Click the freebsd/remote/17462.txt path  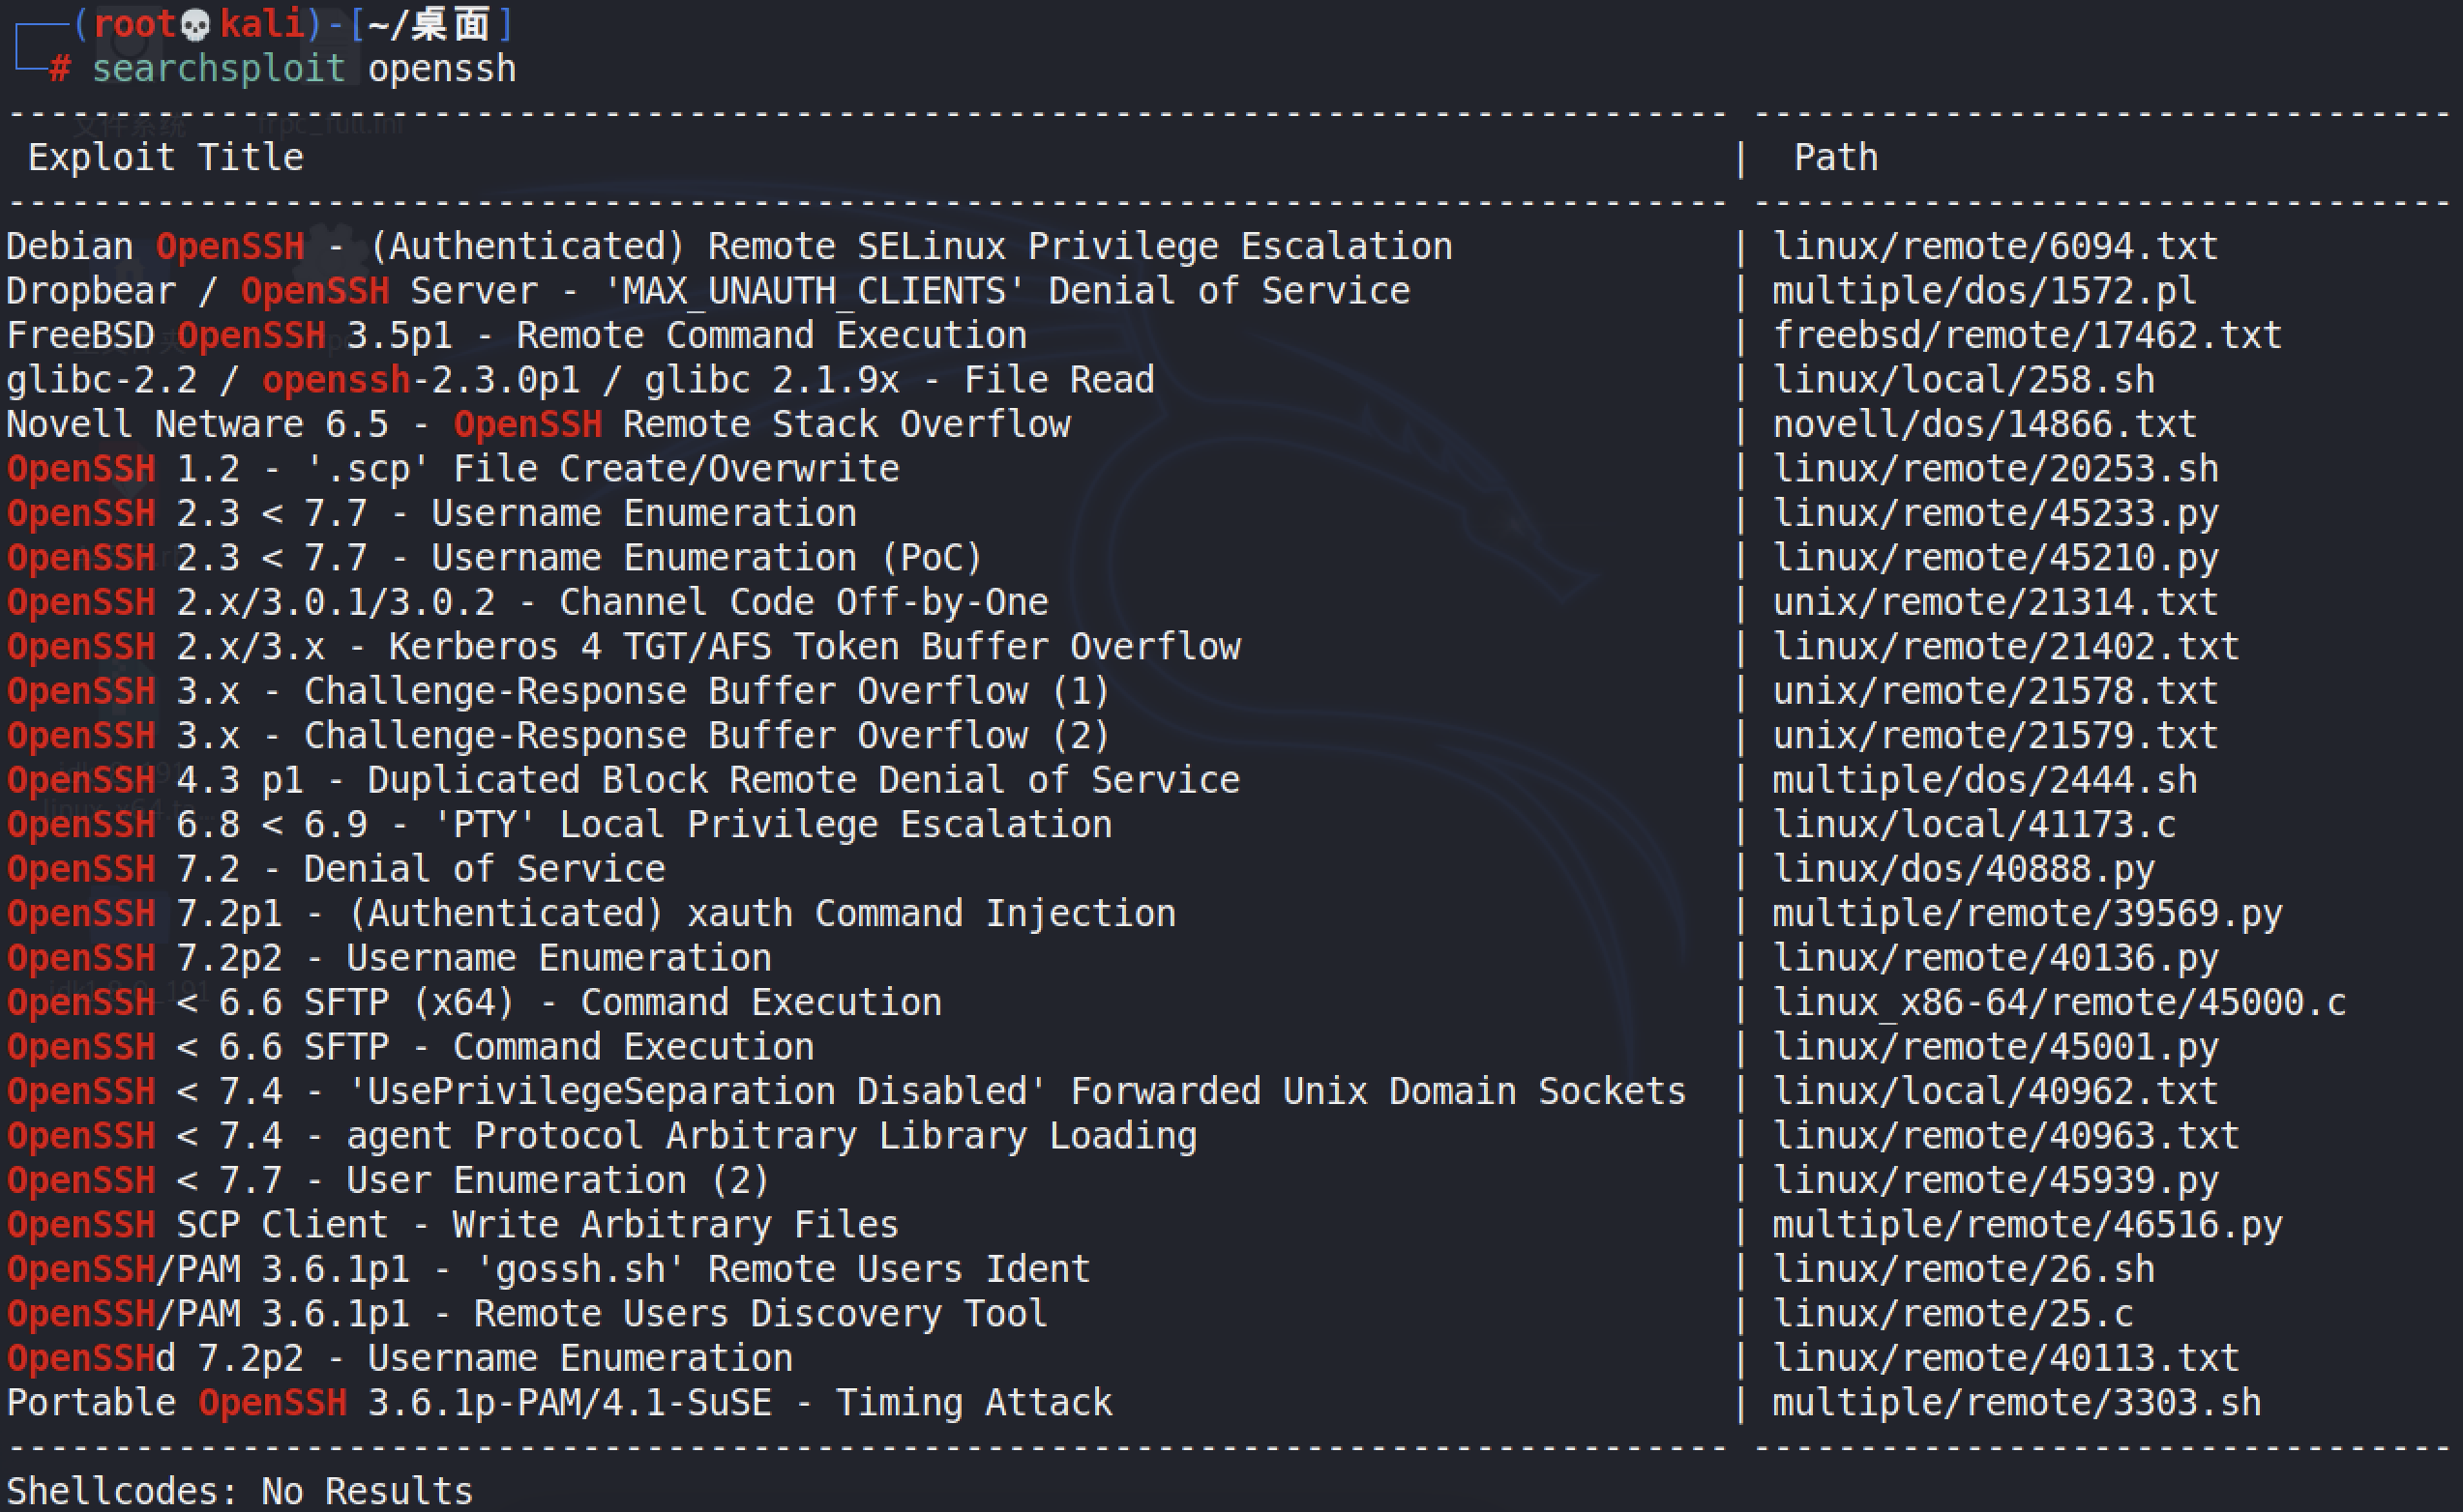click(x=2026, y=335)
